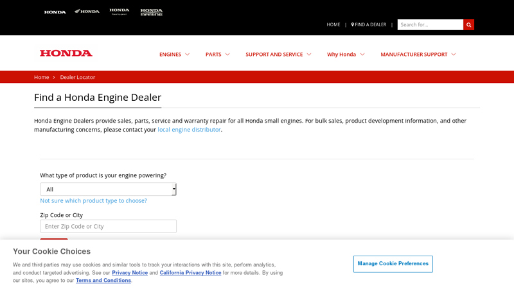This screenshot has height=289, width=514.
Task: Open the Honda Power Equipment logo
Action: pos(120,12)
